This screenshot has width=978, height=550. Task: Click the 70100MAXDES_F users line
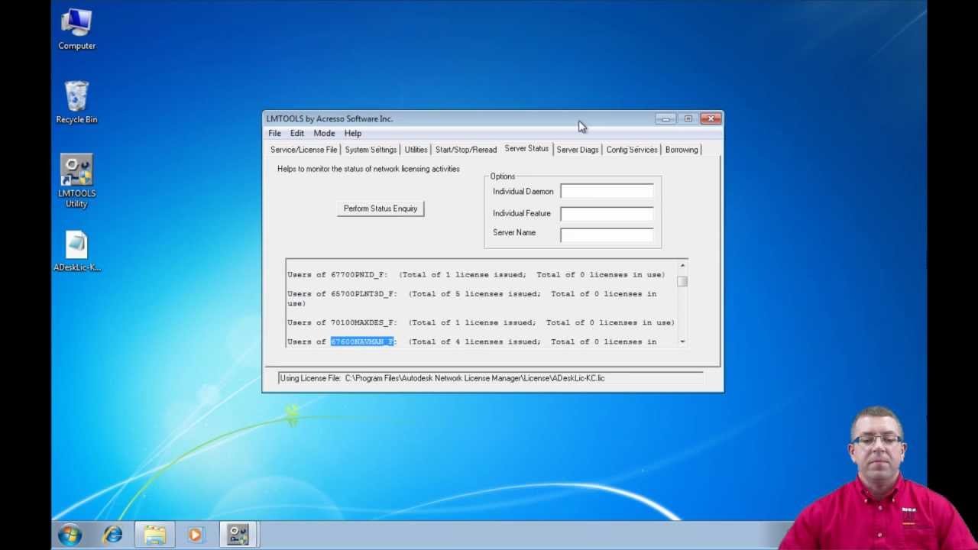(481, 322)
